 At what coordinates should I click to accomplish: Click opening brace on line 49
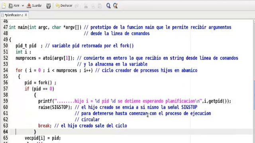(x=10, y=40)
